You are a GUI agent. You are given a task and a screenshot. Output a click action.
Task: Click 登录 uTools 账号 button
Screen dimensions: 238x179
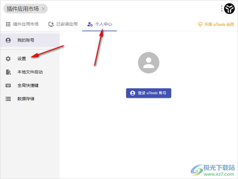tap(149, 93)
